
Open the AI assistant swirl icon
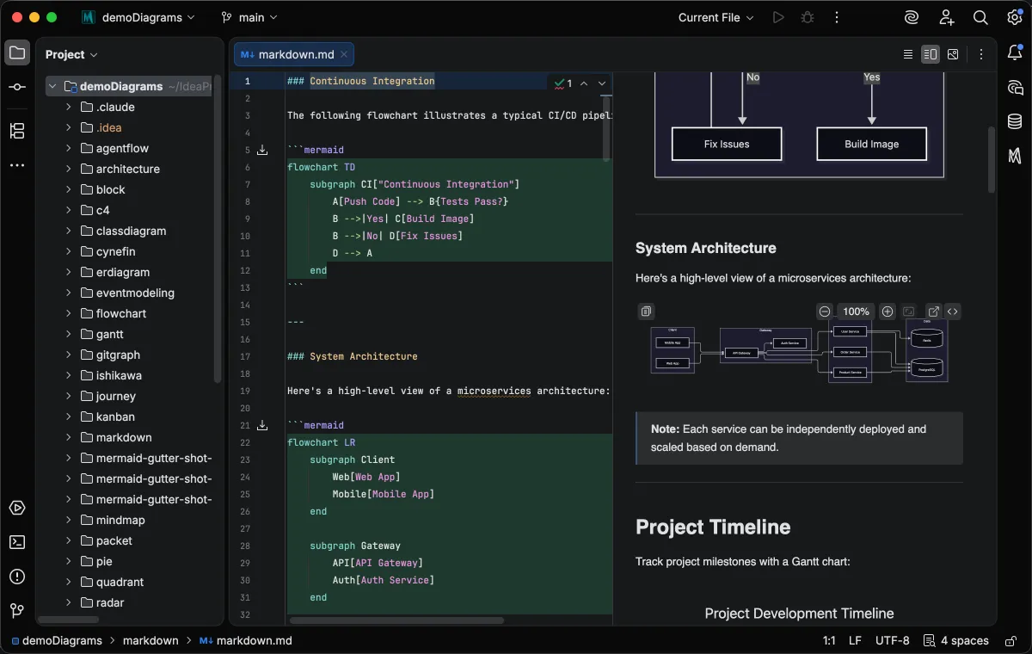coord(912,17)
